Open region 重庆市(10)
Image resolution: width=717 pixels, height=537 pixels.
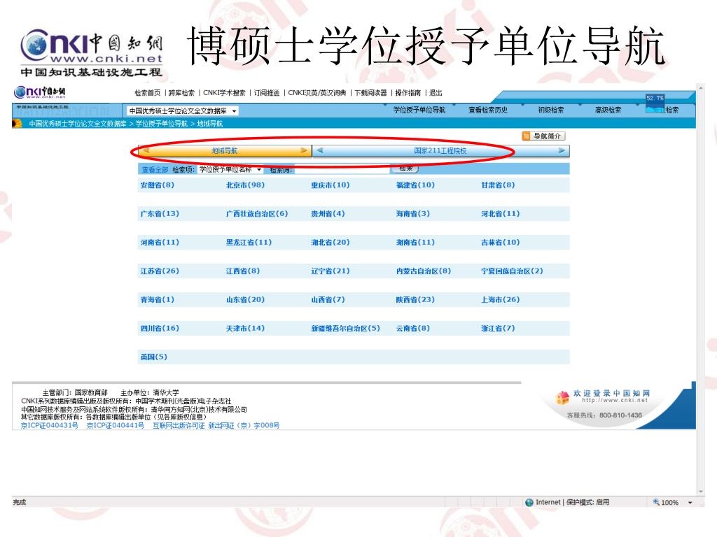click(330, 185)
